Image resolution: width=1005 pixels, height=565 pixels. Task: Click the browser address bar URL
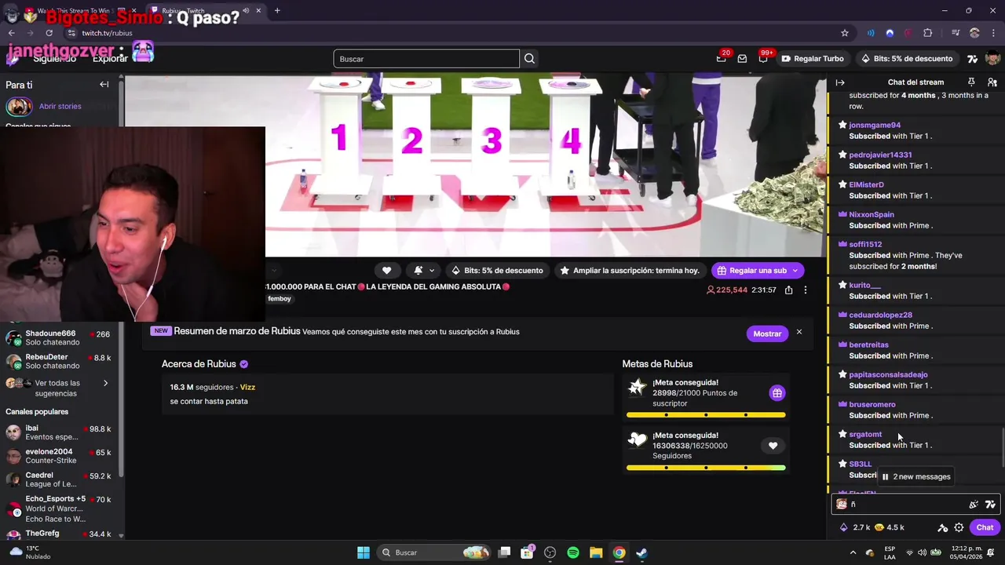pyautogui.click(x=107, y=33)
